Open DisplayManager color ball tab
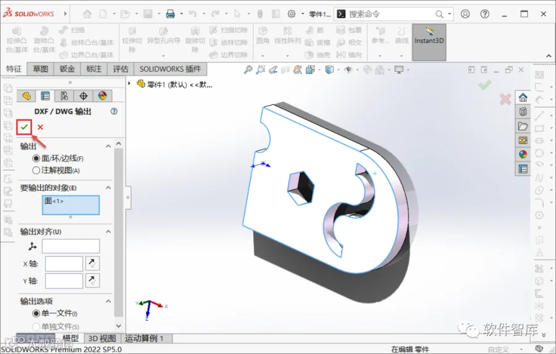556x354 pixels. (x=103, y=96)
